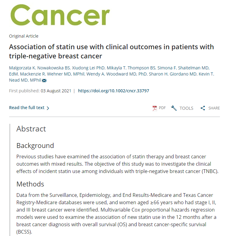Click the Share icon
The image size is (227, 236).
203,108
